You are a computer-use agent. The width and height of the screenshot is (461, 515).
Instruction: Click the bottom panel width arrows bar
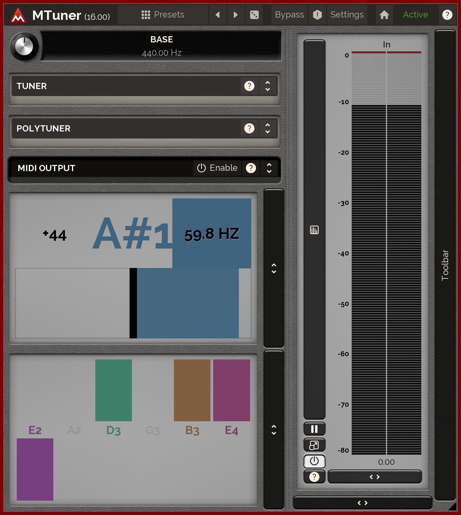click(x=363, y=503)
